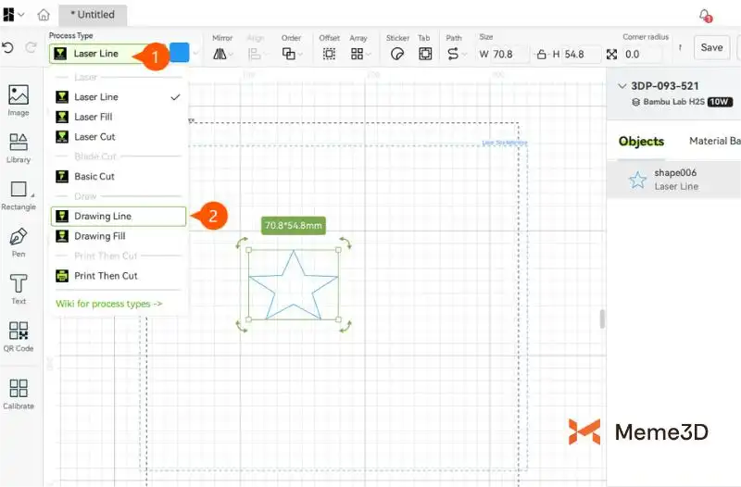
Task: Select Laser Cut process type
Action: (x=94, y=137)
